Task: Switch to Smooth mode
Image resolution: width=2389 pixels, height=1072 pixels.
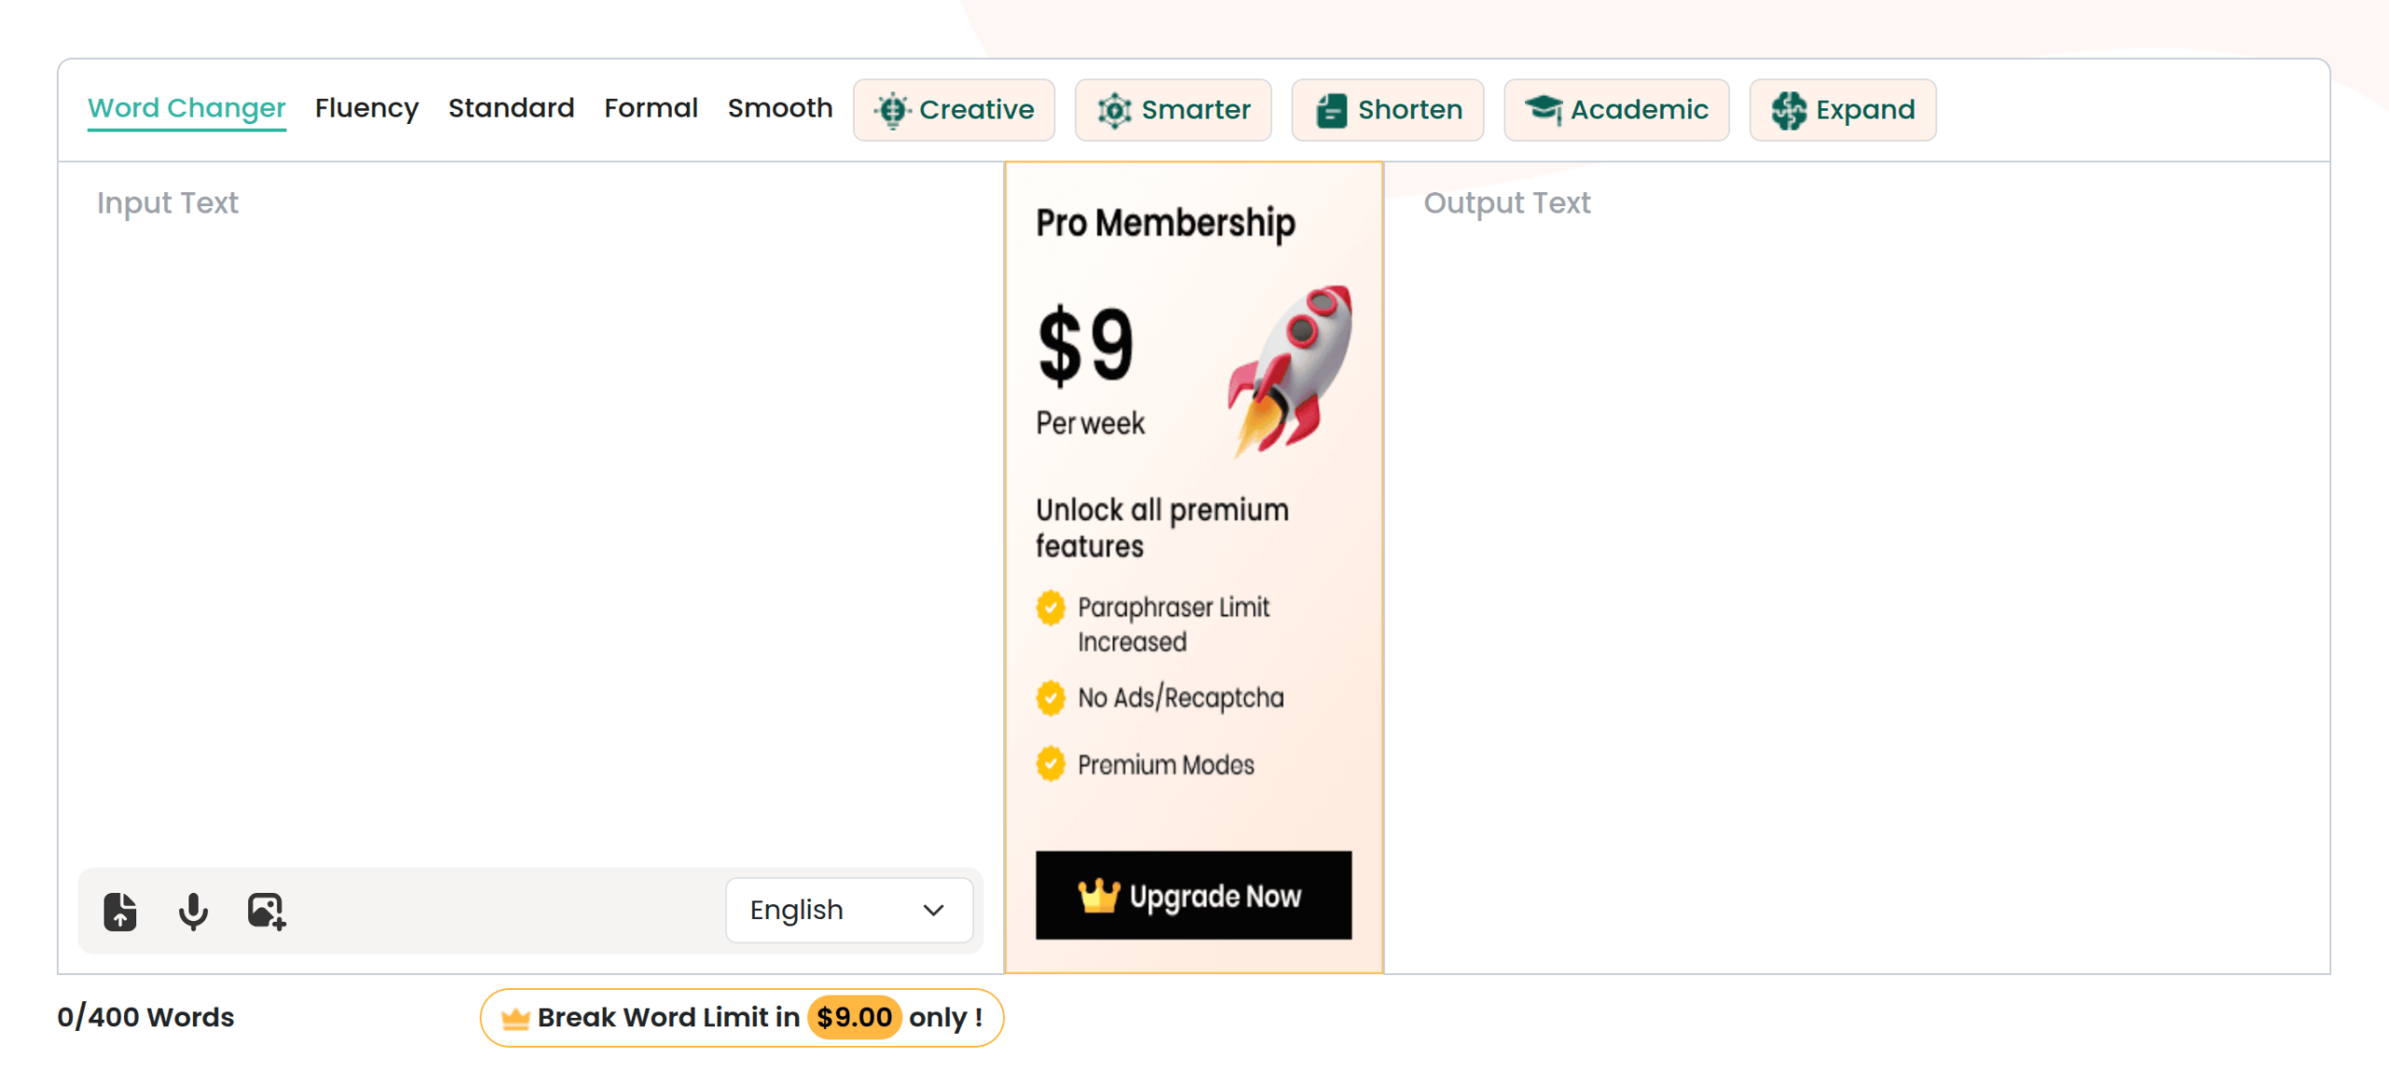Action: tap(780, 108)
